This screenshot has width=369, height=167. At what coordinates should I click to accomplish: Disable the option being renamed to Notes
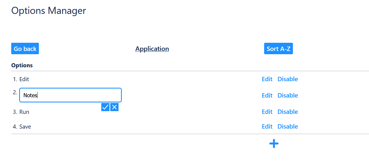(x=287, y=96)
